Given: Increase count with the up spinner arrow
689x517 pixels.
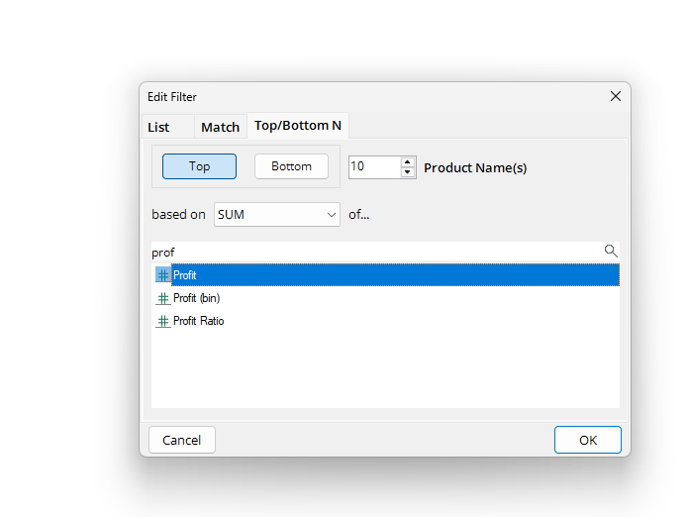Looking at the screenshot, I should 408,161.
